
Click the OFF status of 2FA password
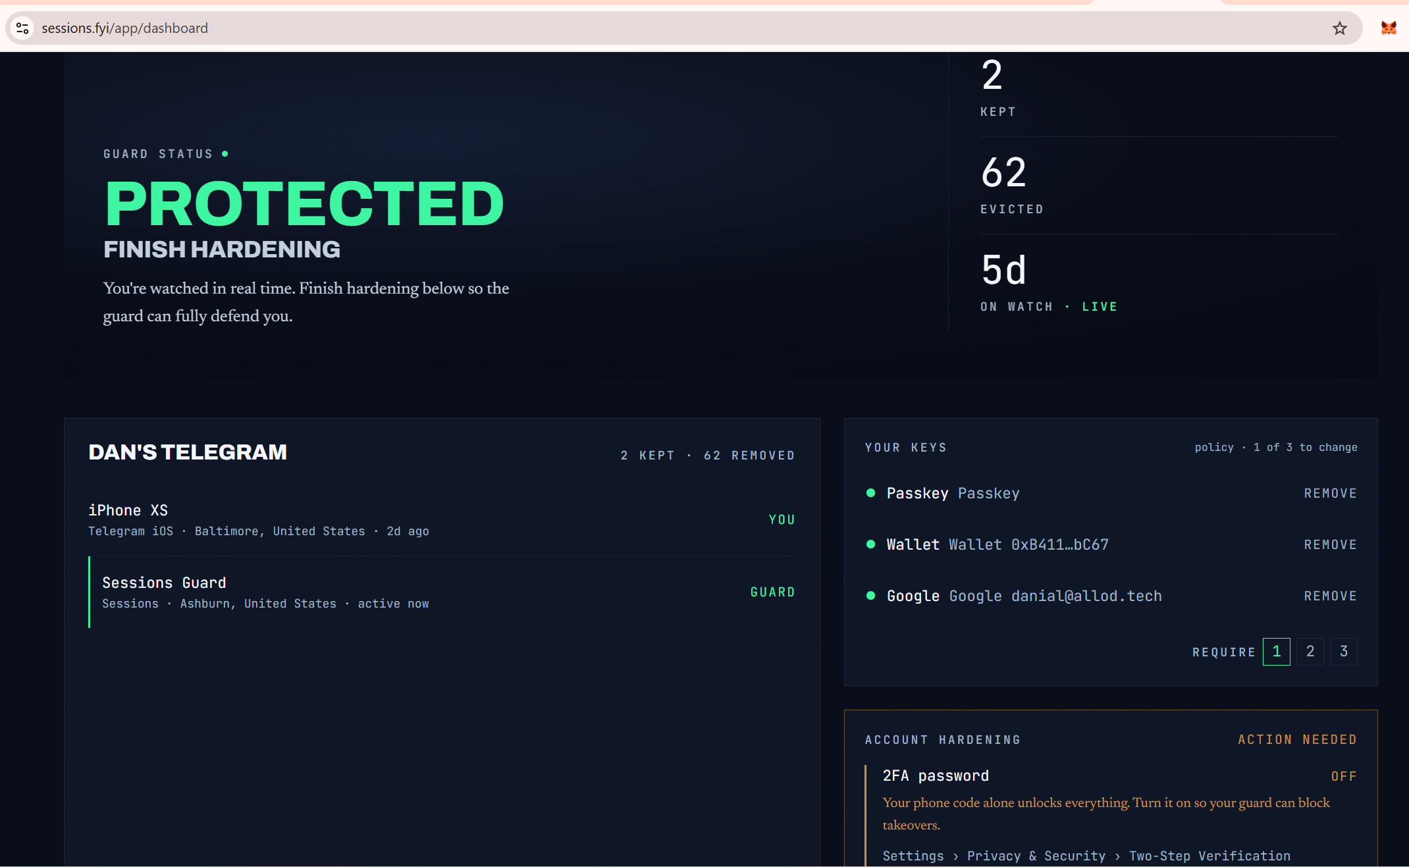click(x=1344, y=777)
